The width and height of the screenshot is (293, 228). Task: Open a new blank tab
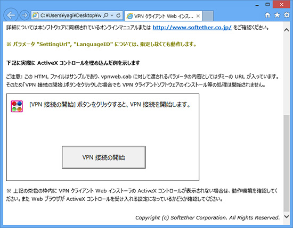(x=208, y=16)
